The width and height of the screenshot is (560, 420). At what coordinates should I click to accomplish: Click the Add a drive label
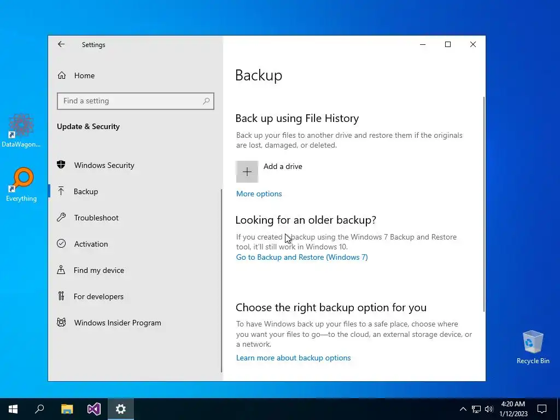tap(283, 166)
